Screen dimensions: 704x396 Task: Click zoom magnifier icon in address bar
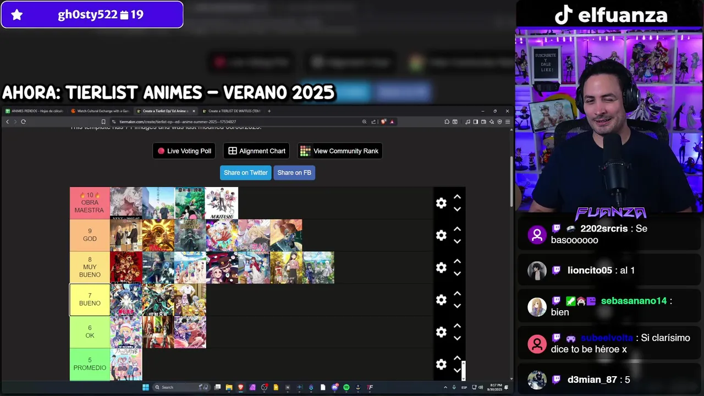(364, 122)
